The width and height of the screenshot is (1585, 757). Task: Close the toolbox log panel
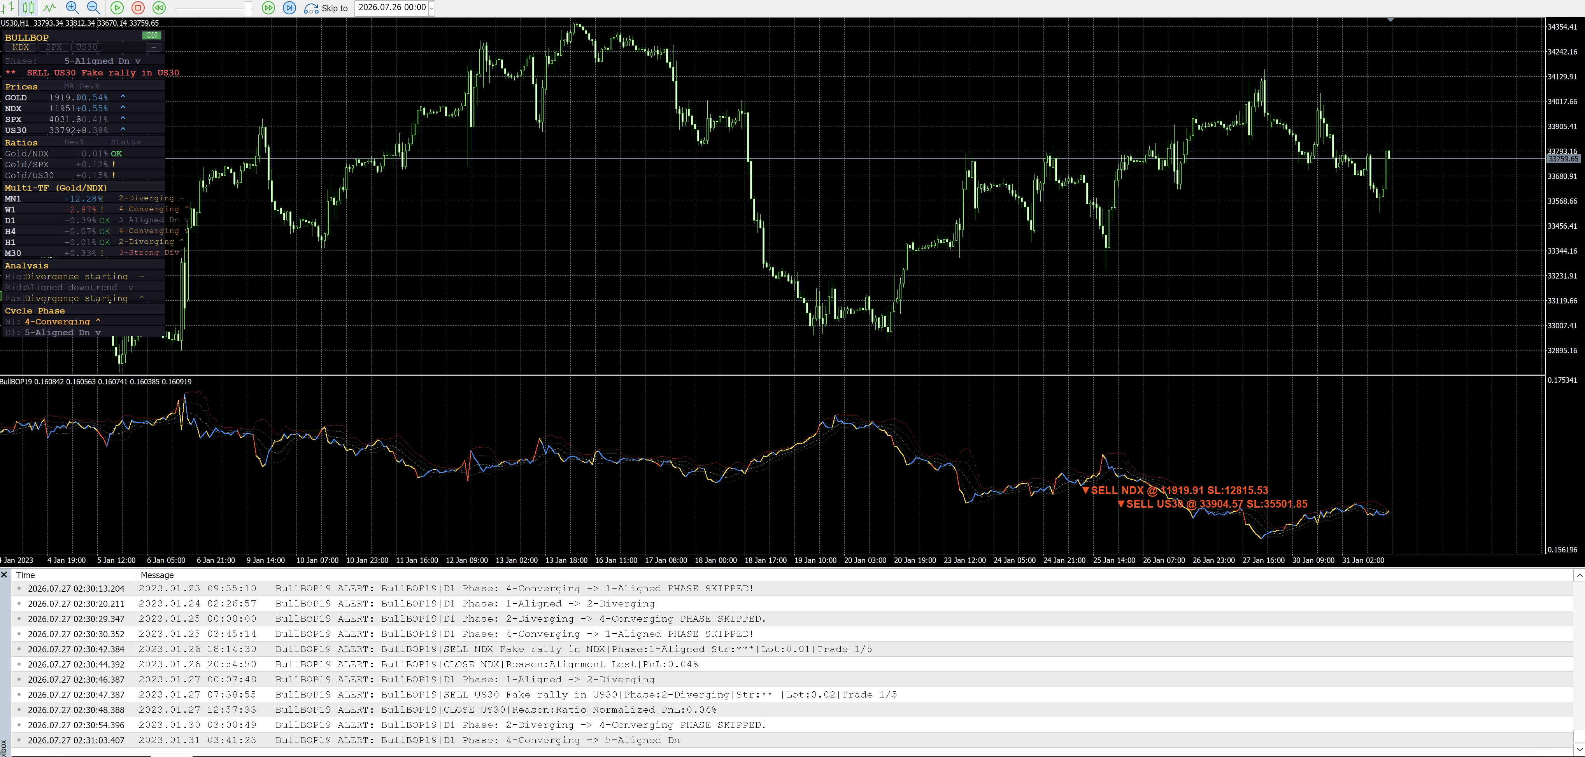(x=4, y=575)
